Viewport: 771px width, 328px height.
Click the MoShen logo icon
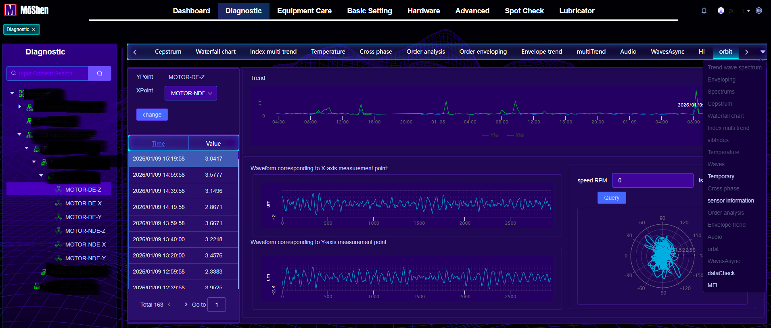pyautogui.click(x=10, y=10)
